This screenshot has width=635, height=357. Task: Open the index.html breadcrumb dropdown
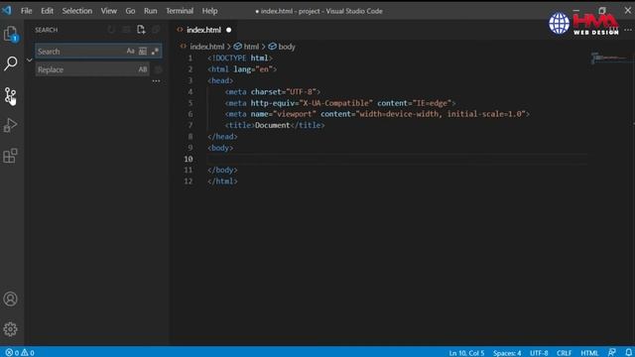pos(207,47)
